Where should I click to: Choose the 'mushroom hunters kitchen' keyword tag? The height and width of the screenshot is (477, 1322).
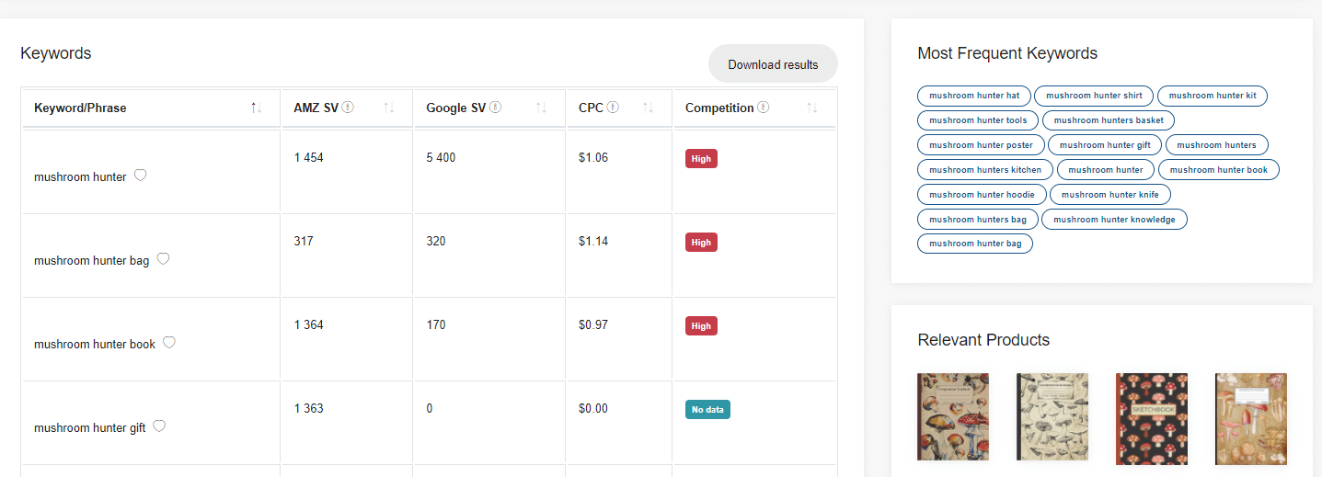(x=985, y=170)
